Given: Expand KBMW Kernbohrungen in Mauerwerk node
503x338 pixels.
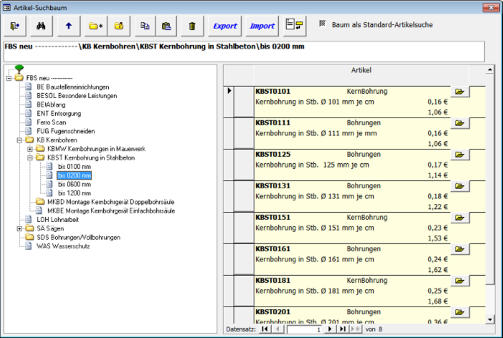Looking at the screenshot, I should [x=30, y=149].
